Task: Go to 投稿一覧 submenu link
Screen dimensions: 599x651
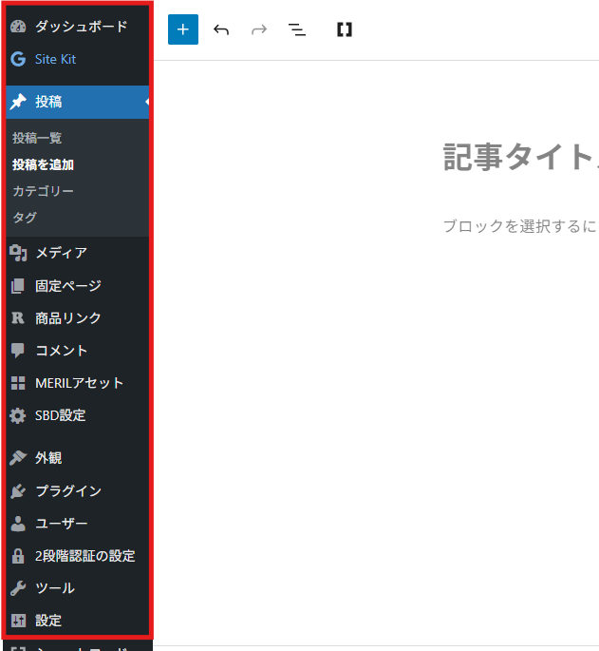Action: pyautogui.click(x=38, y=138)
